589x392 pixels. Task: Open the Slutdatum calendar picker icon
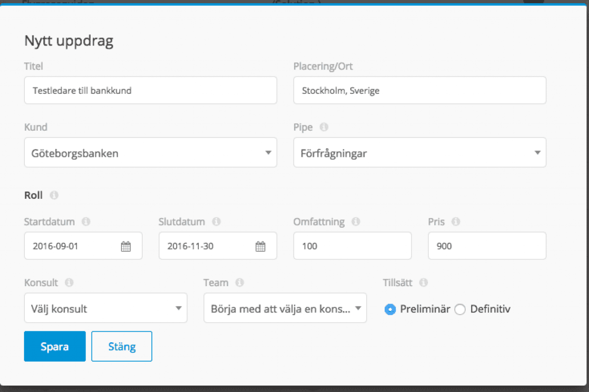pos(260,246)
